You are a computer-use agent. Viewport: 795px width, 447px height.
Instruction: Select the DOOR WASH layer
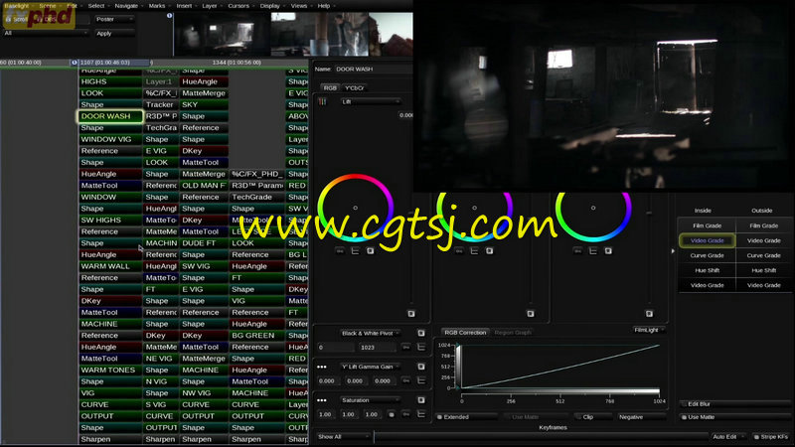(x=110, y=116)
